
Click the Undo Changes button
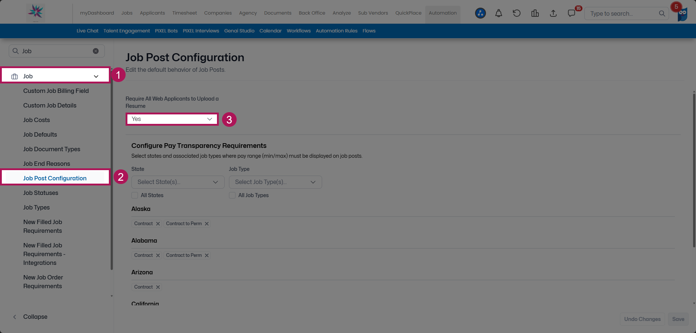pos(642,319)
